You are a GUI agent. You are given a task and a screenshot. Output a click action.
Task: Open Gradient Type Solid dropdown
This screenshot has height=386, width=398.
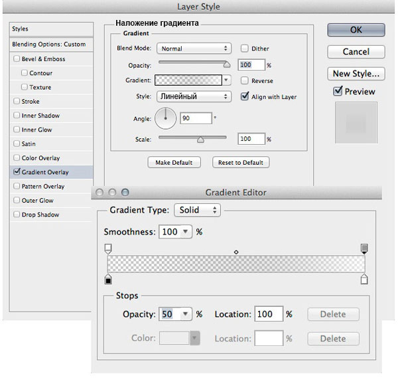pos(197,210)
